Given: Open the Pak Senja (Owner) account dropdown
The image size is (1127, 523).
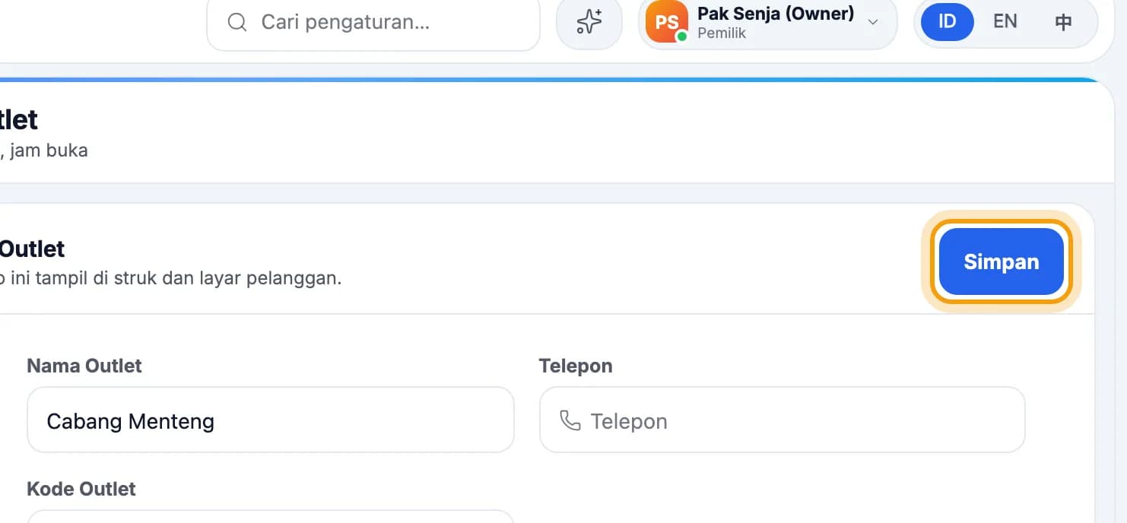Looking at the screenshot, I should click(768, 23).
